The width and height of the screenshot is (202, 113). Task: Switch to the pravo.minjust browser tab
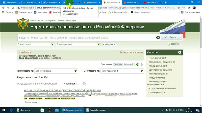92,3
